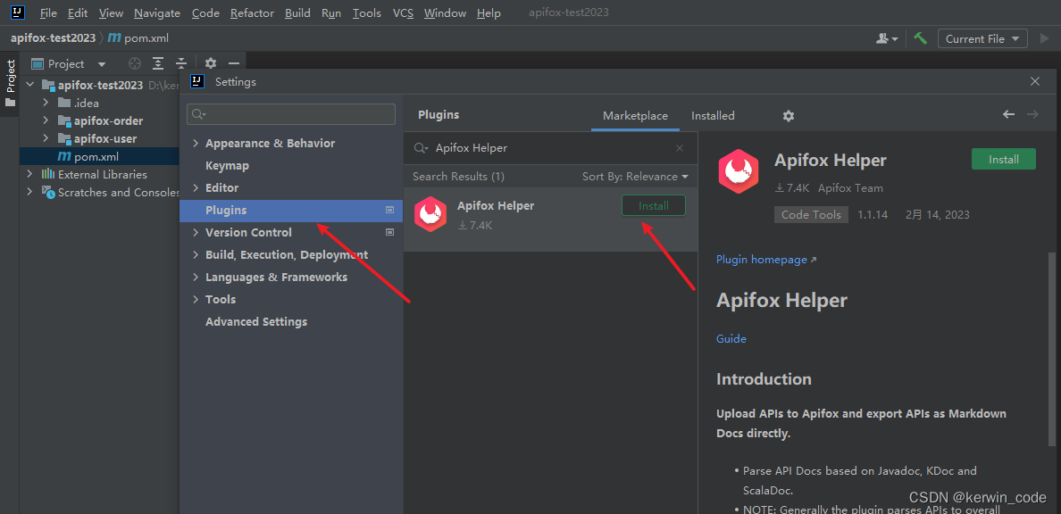Expand the Tools settings section
The width and height of the screenshot is (1061, 514).
click(x=196, y=300)
